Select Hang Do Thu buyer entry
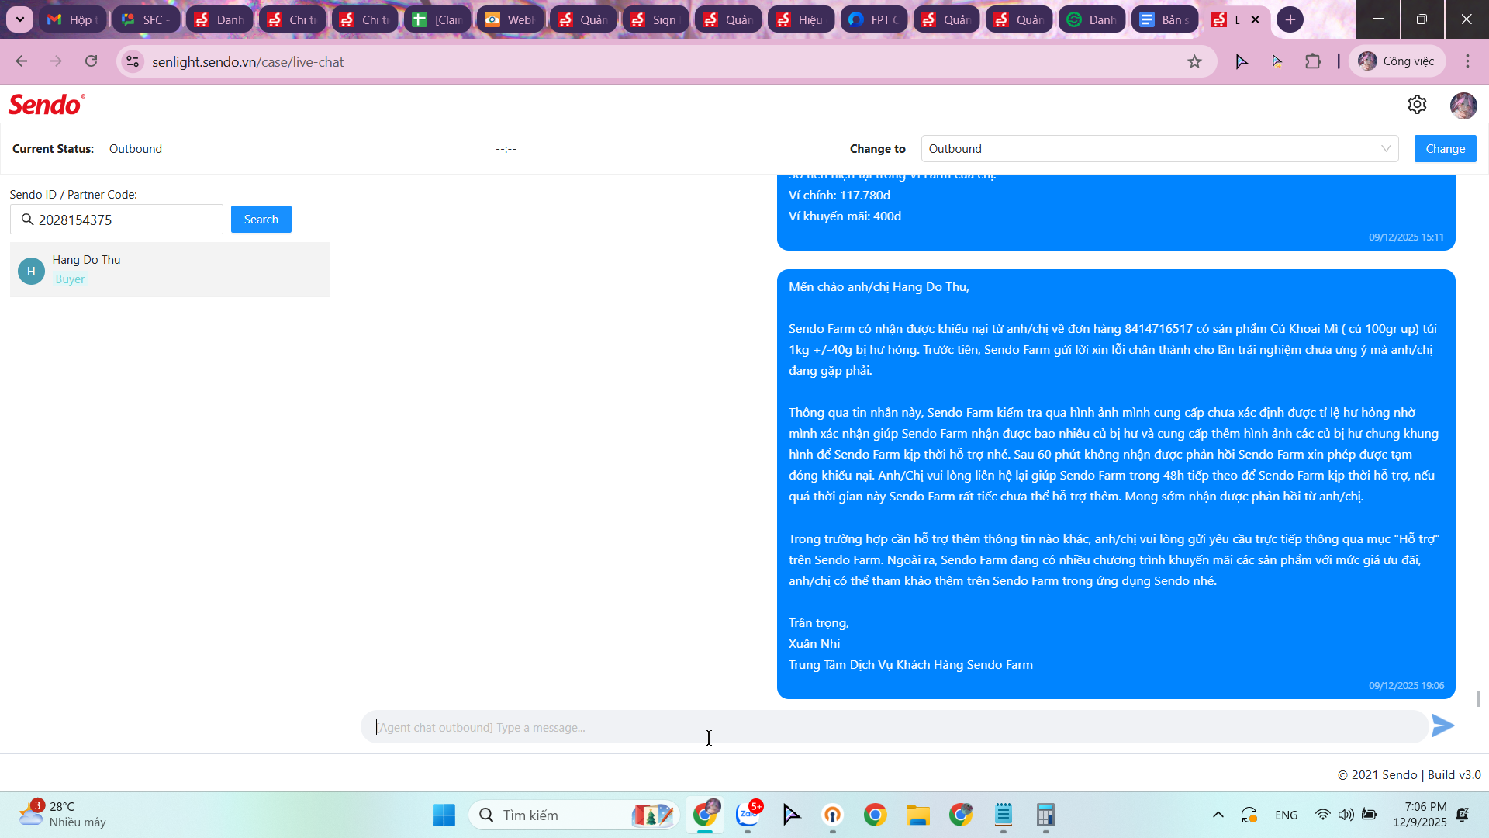Screen dimensions: 1489x838 (x=170, y=270)
